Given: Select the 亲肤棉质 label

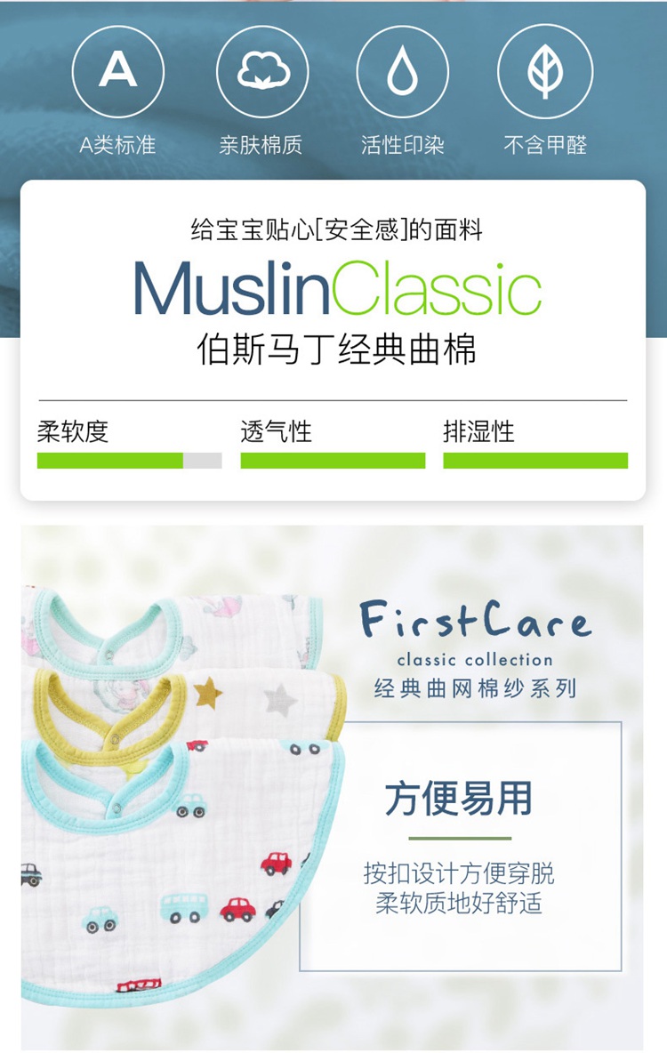Looking at the screenshot, I should [261, 145].
